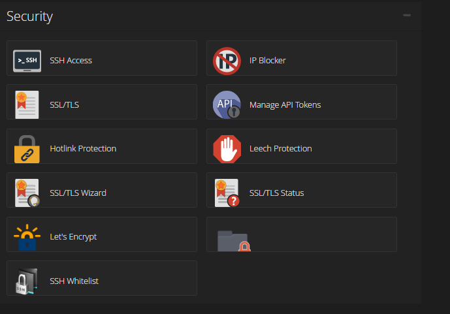This screenshot has width=450, height=314.
Task: Launch the SSL/TLS Wizard link
Action: point(78,193)
